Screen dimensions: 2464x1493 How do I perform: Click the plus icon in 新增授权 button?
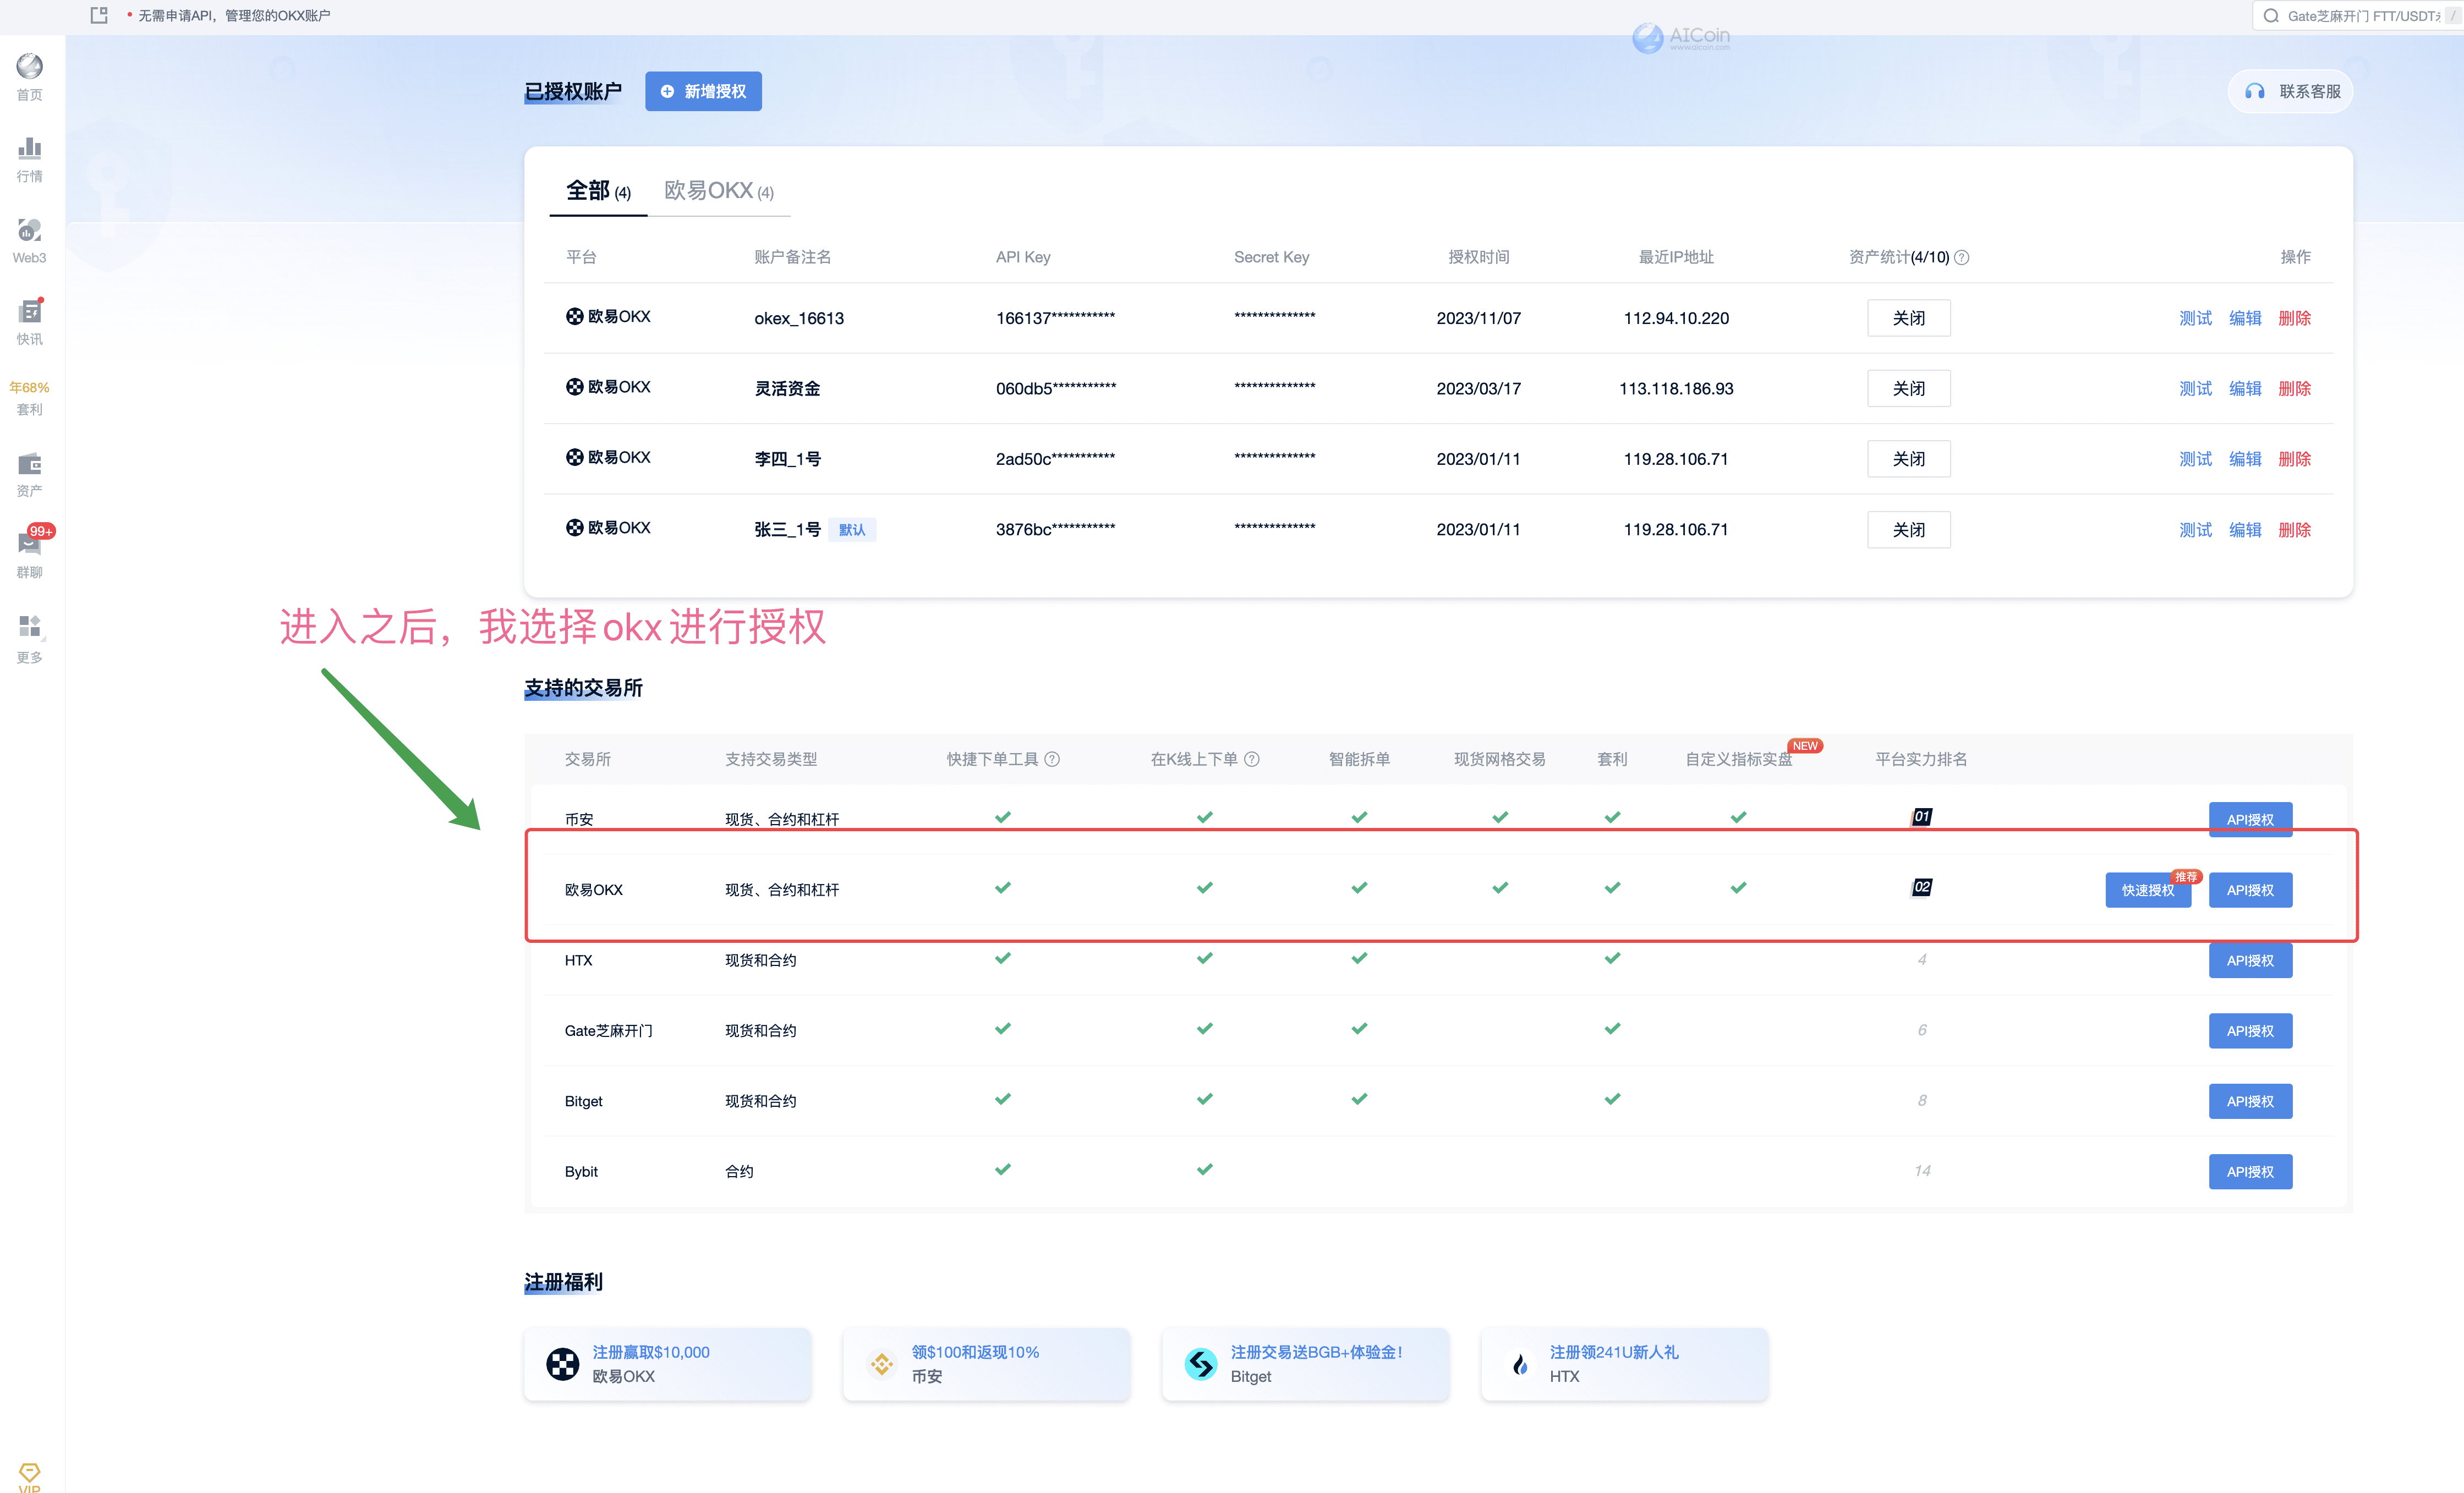tap(667, 91)
